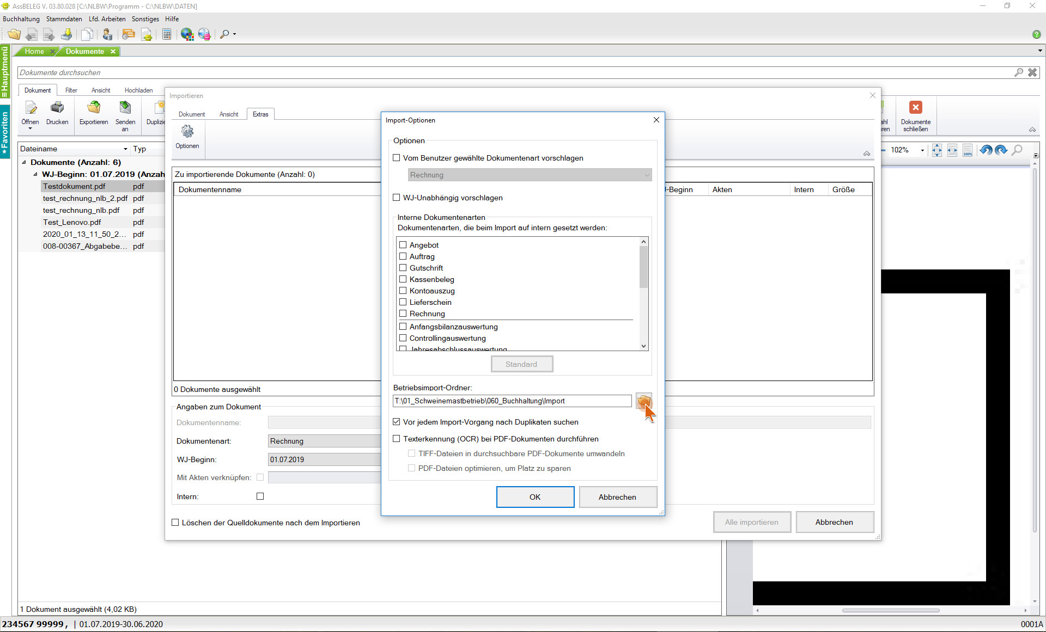Switch to the Filter ribbon tab
The height and width of the screenshot is (632, 1046).
click(71, 90)
